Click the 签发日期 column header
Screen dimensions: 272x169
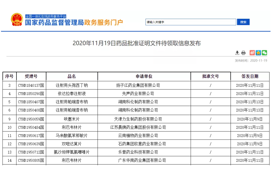250,76
